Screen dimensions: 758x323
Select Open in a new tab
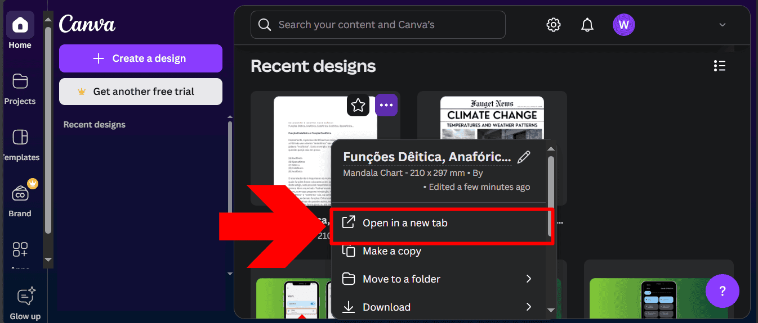(443, 223)
